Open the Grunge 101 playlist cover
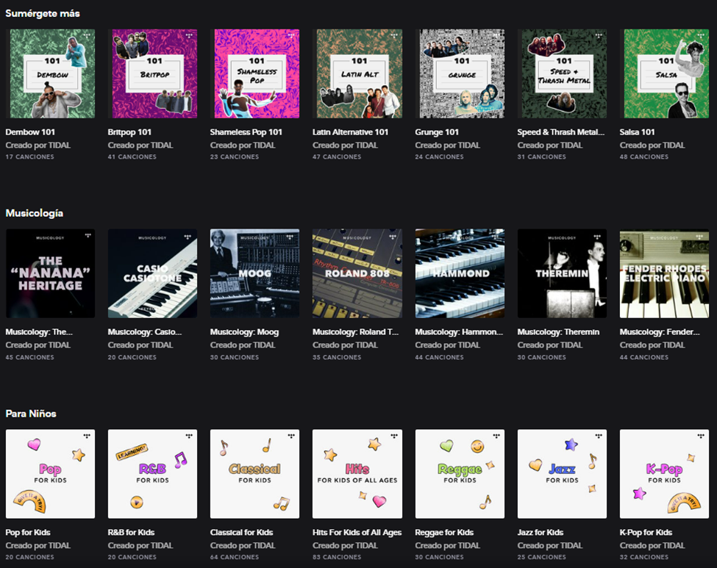The image size is (717, 568). (460, 73)
